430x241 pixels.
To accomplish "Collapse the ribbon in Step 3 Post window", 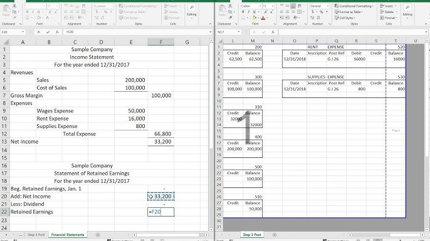I will (x=426, y=24).
